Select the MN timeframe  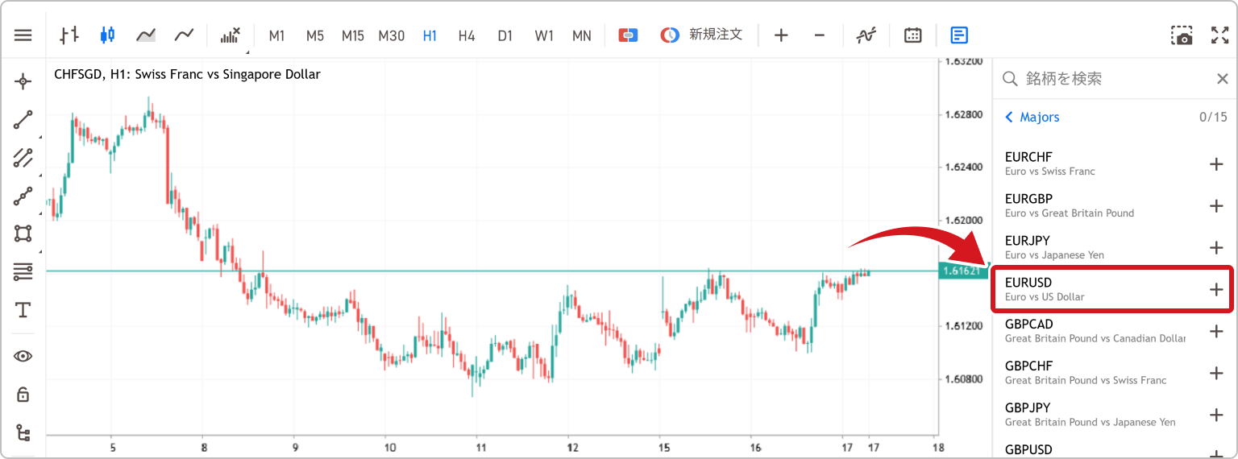582,36
